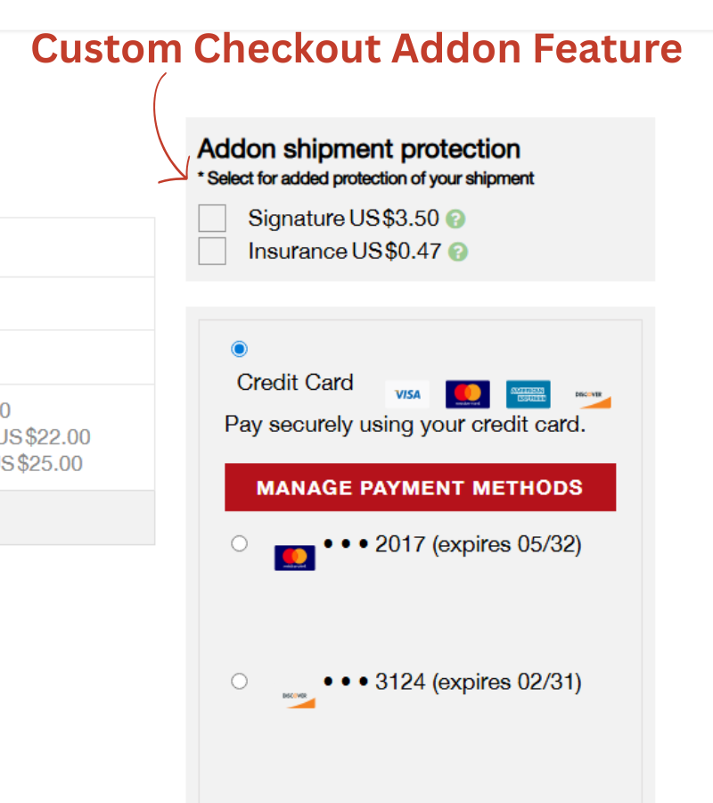Check the Insurance US$0.47 checkbox
The width and height of the screenshot is (713, 803).
pos(212,252)
